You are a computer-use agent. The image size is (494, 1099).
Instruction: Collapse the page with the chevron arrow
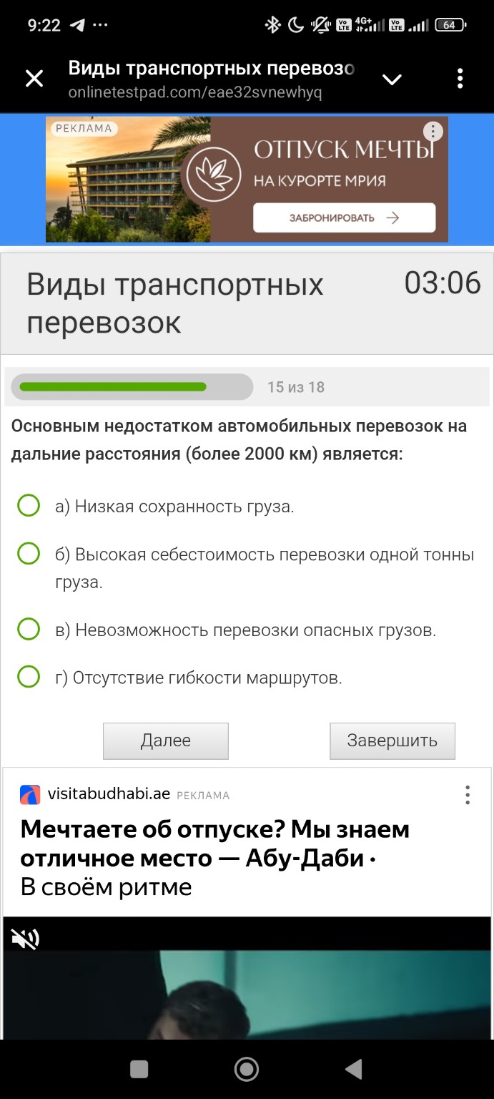(x=392, y=79)
